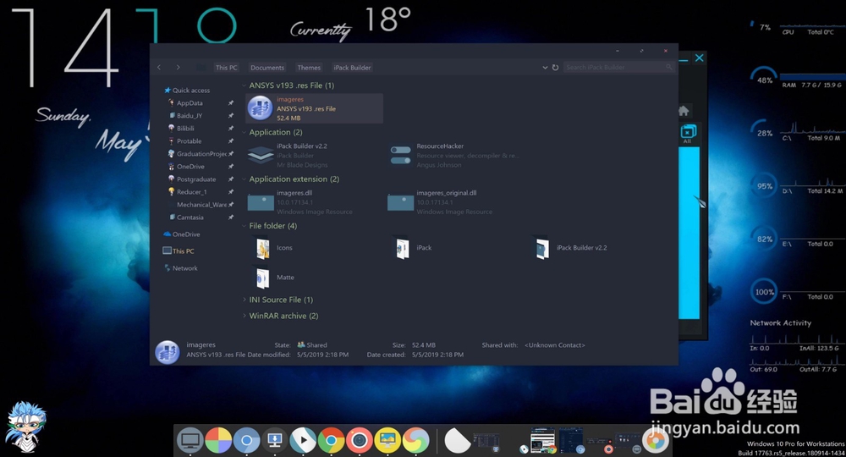Open the Icons folder
Image resolution: width=846 pixels, height=457 pixels.
click(273, 248)
